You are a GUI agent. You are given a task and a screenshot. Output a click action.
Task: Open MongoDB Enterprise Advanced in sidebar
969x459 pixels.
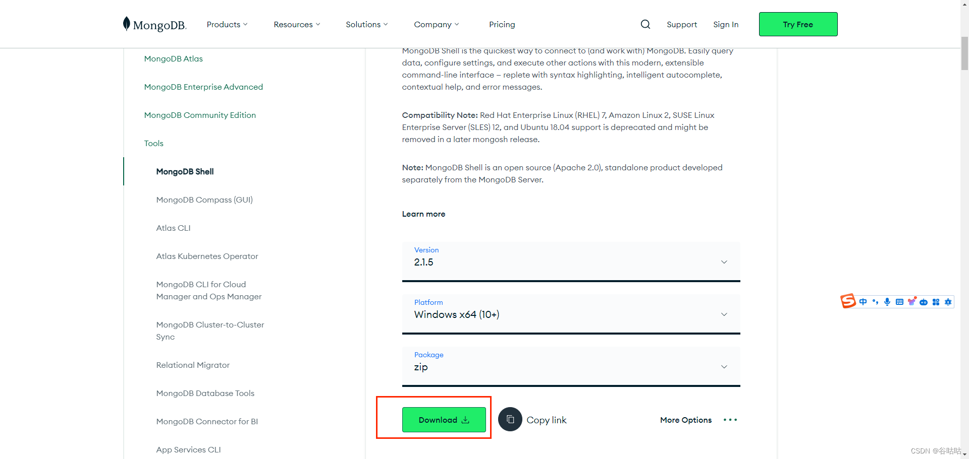[203, 87]
